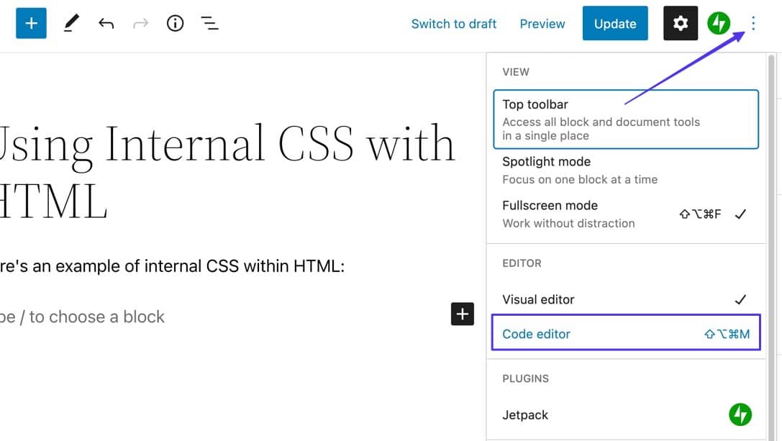
Task: Open the document details info icon
Action: coord(175,24)
